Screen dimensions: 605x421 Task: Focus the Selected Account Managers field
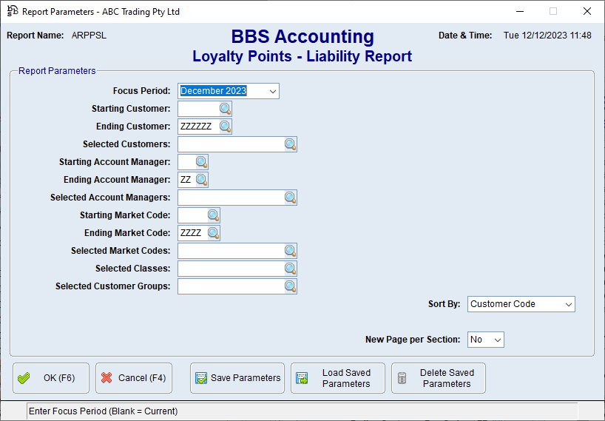click(x=231, y=198)
